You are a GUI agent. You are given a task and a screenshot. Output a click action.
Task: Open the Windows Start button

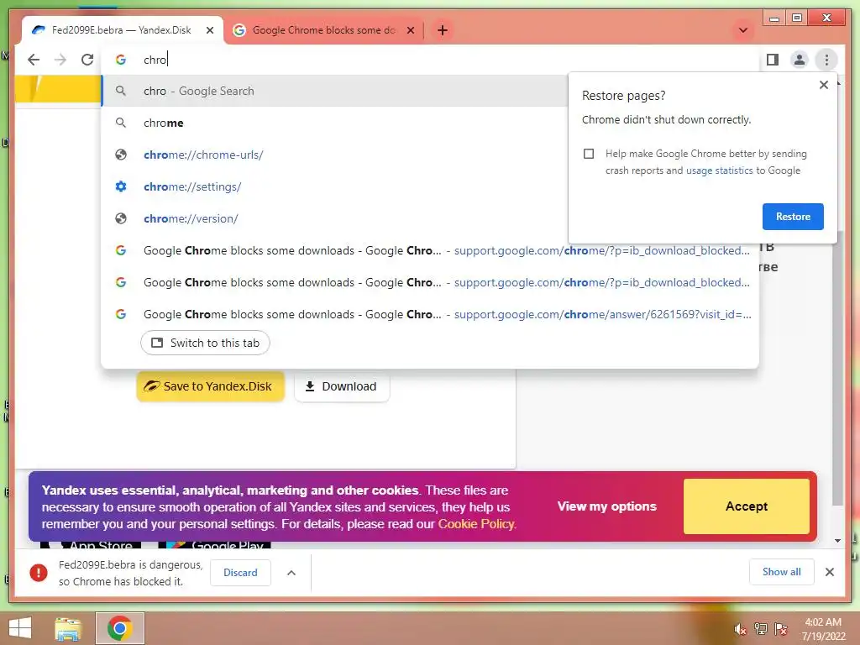tap(20, 628)
